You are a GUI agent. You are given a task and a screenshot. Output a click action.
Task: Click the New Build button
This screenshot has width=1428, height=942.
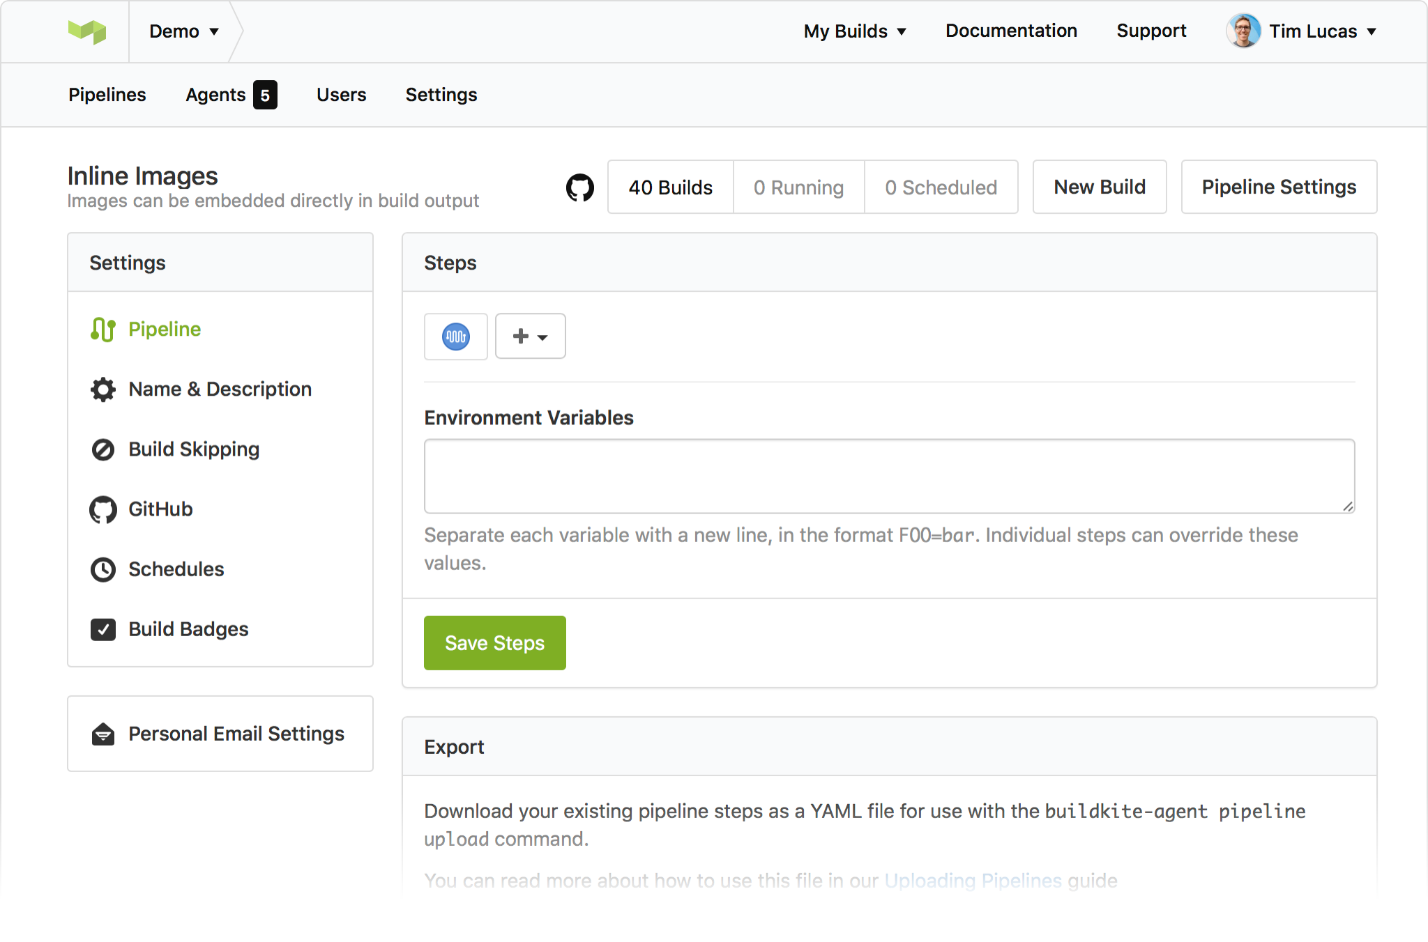pos(1099,187)
